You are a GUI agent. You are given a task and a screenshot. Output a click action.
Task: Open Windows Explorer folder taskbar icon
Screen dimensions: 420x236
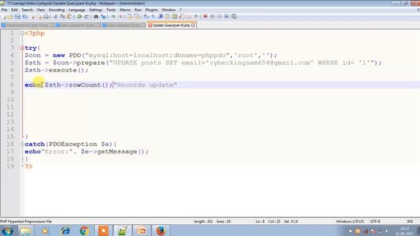(26, 230)
